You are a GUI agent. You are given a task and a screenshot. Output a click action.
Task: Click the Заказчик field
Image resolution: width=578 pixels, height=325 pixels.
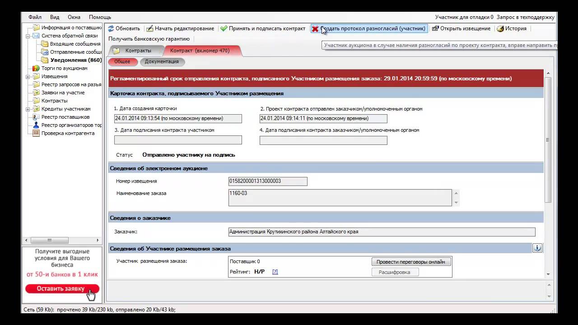pos(382,232)
